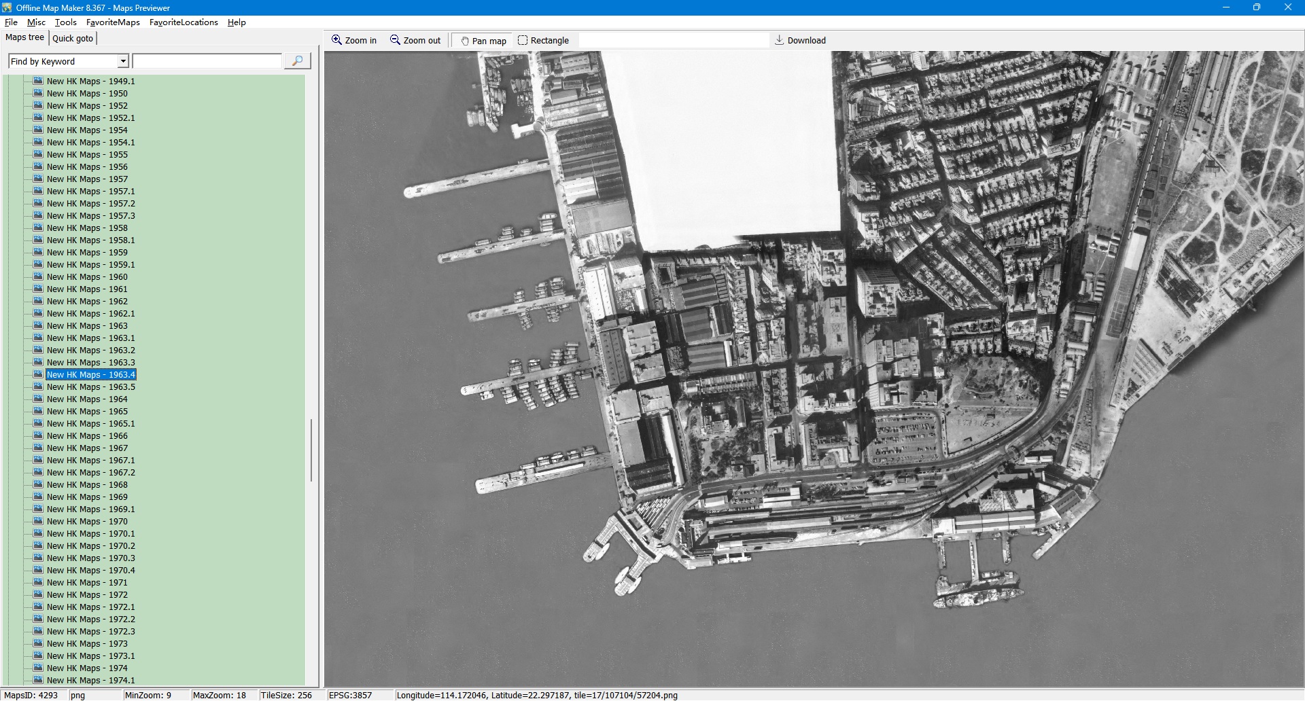The image size is (1305, 701).
Task: Click the keyword search text field
Action: 207,61
